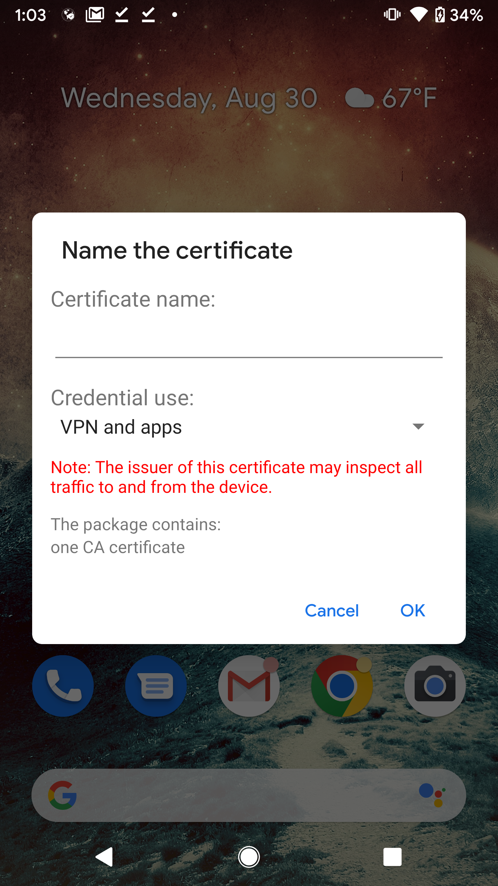This screenshot has height=886, width=498.
Task: Open the Messages app icon
Action: click(x=156, y=686)
